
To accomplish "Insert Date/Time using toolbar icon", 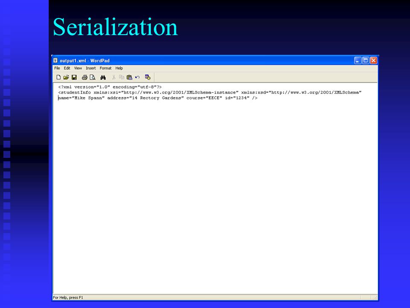I will click(148, 77).
